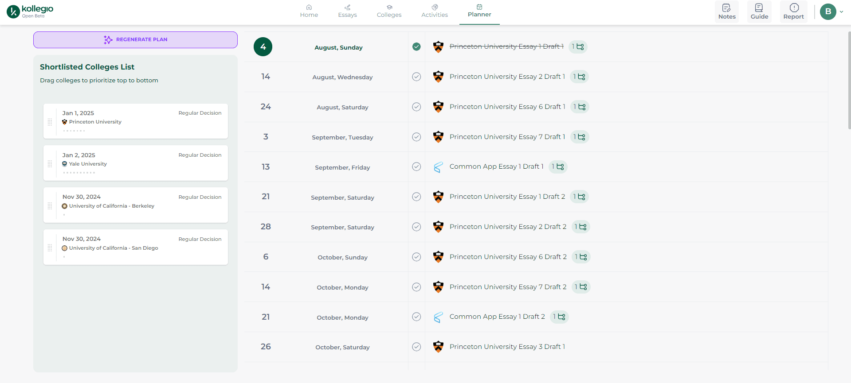Mark Princeton Essay 6 Draft 2 complete
The height and width of the screenshot is (383, 851).
point(416,257)
